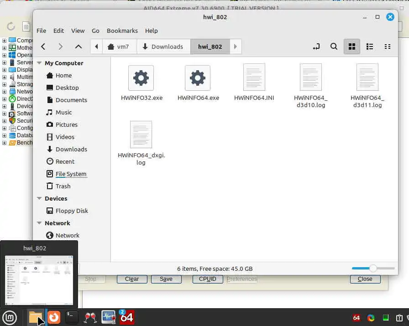Open the terminal from the taskbar

[72, 317]
